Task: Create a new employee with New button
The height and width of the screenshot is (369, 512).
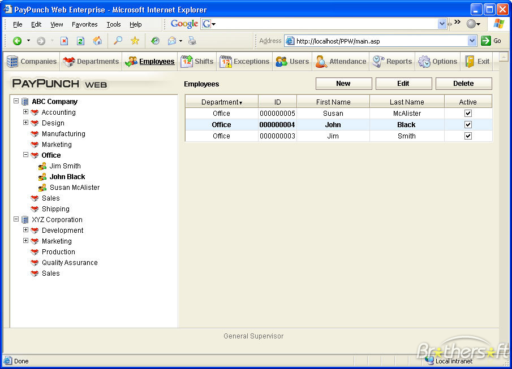Action: point(343,84)
